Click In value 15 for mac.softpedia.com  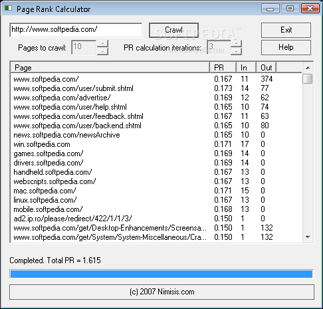(245, 191)
